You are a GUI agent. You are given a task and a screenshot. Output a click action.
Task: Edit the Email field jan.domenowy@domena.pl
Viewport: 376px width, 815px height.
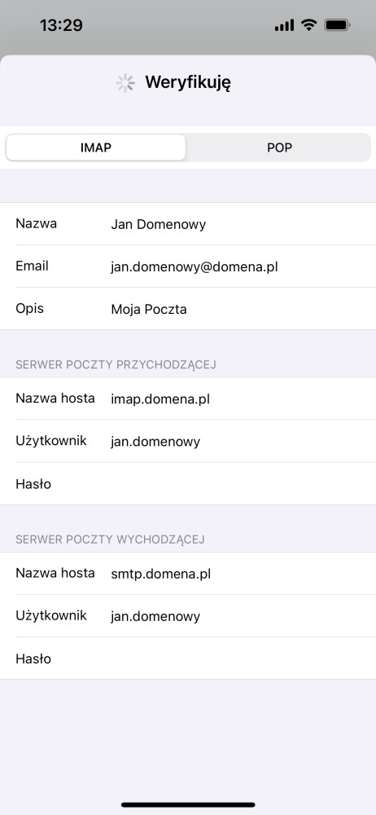coord(188,267)
